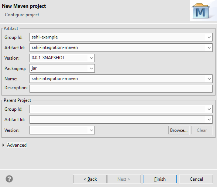Expand the Advanced section
This screenshot has width=217, height=187.
(x=3, y=145)
